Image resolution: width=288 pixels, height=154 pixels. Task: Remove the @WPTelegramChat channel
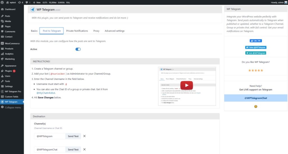(84, 149)
